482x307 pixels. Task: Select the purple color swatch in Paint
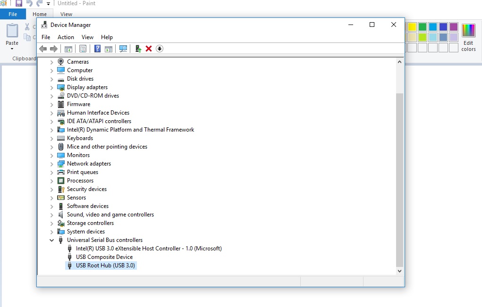454,27
